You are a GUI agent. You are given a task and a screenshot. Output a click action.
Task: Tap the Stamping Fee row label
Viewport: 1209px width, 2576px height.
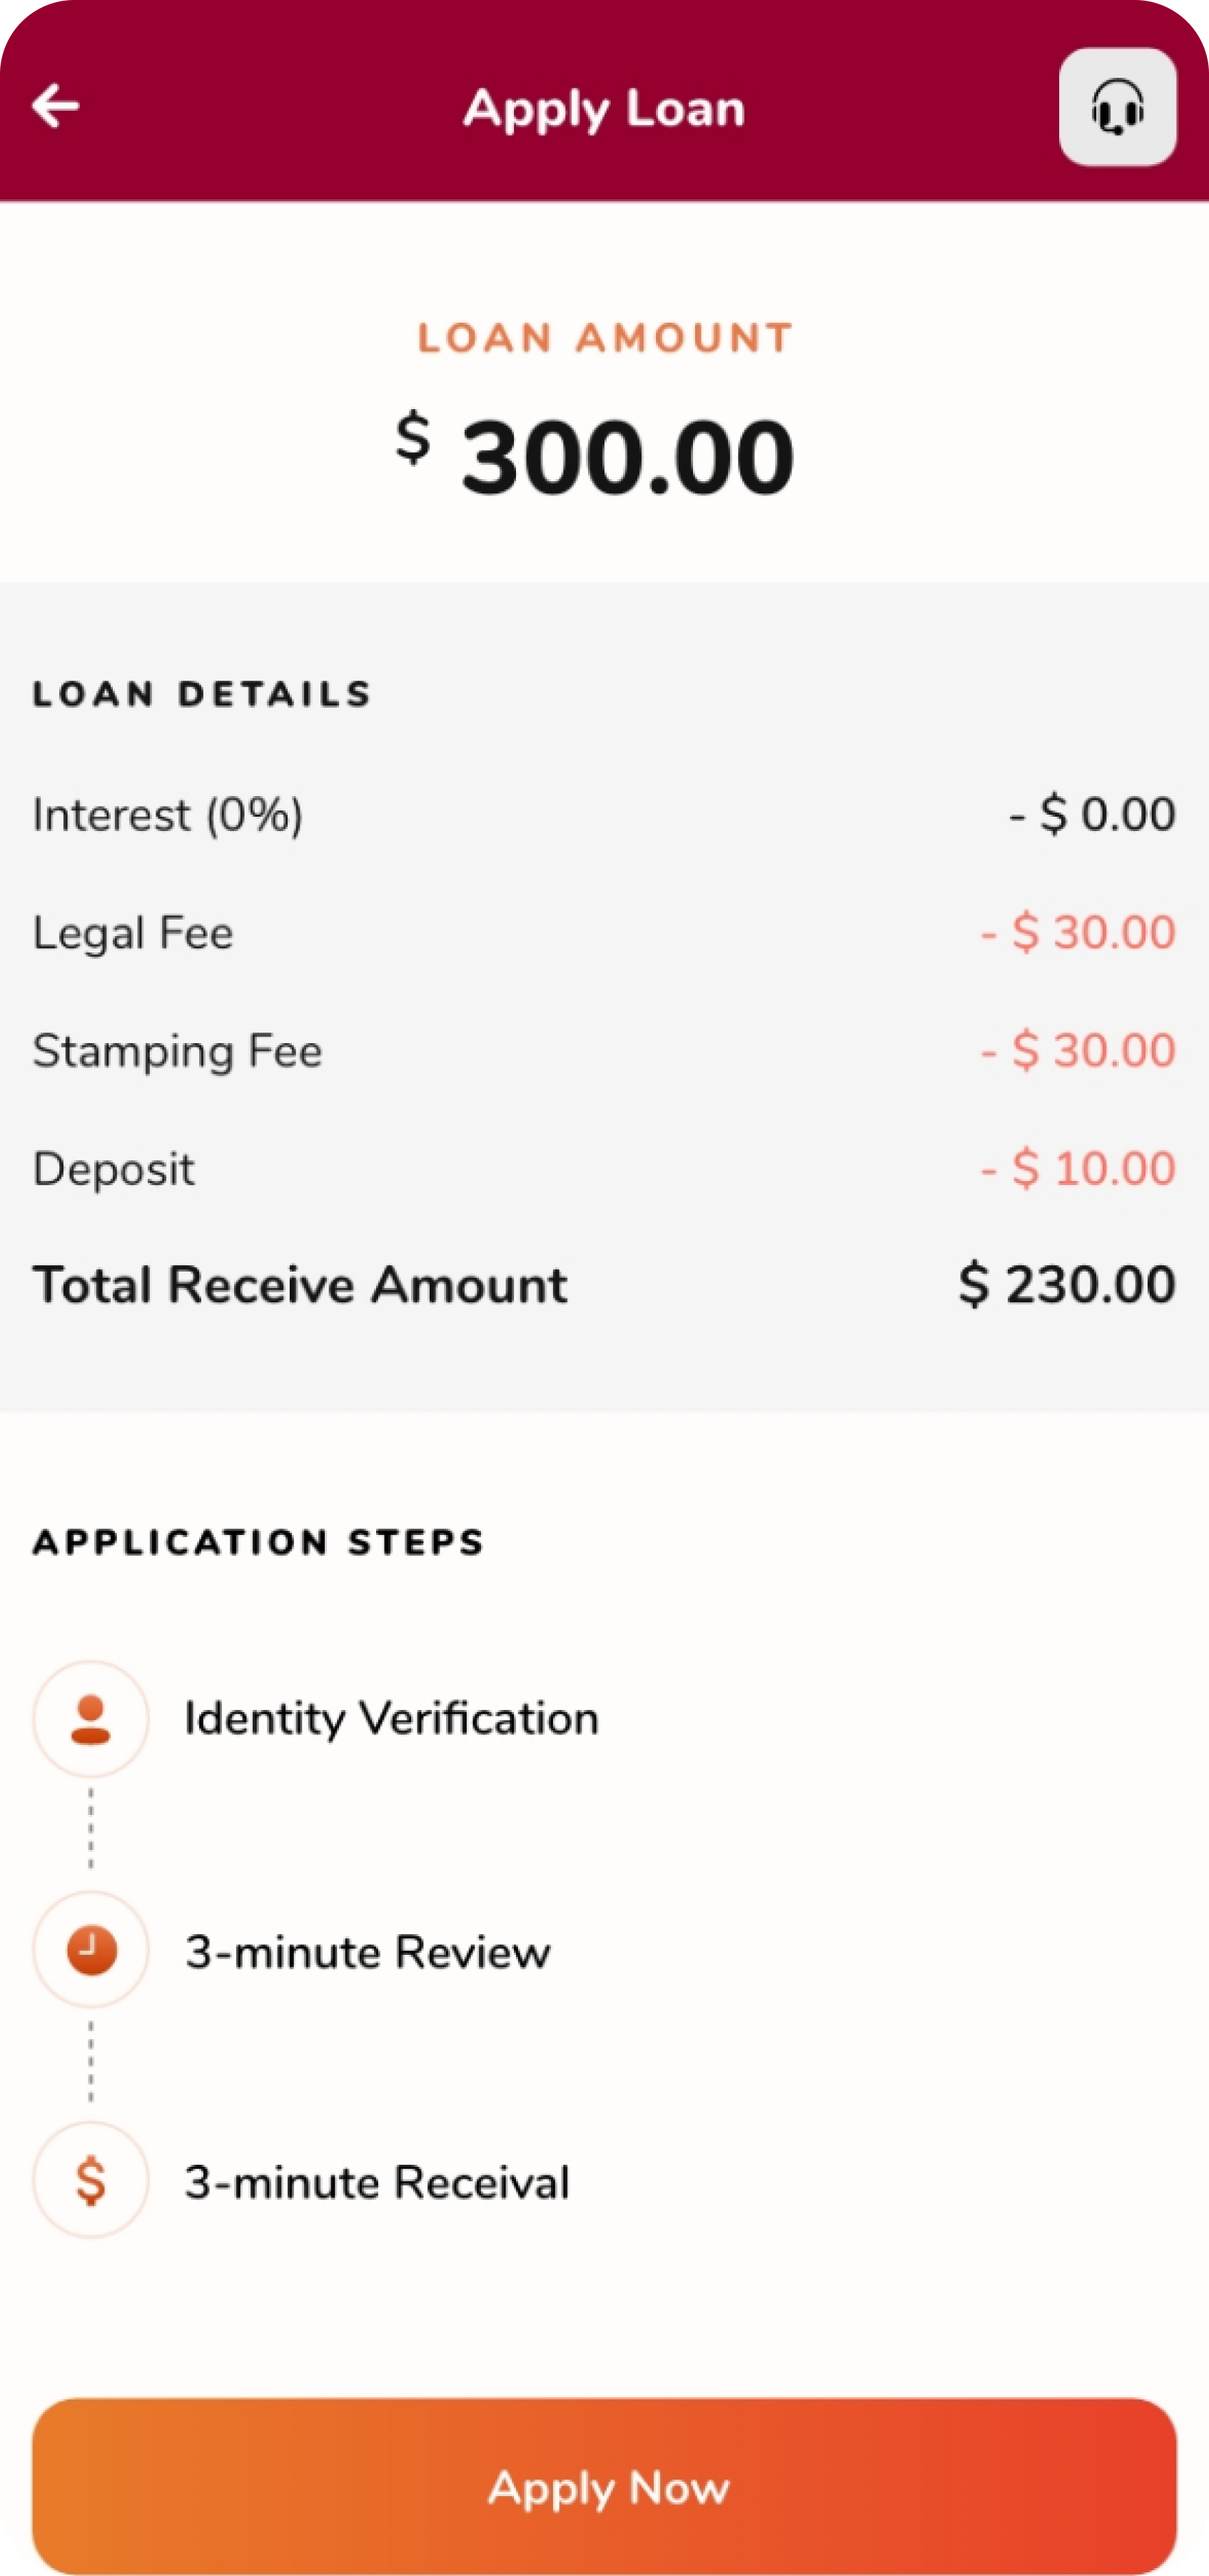tap(178, 1051)
